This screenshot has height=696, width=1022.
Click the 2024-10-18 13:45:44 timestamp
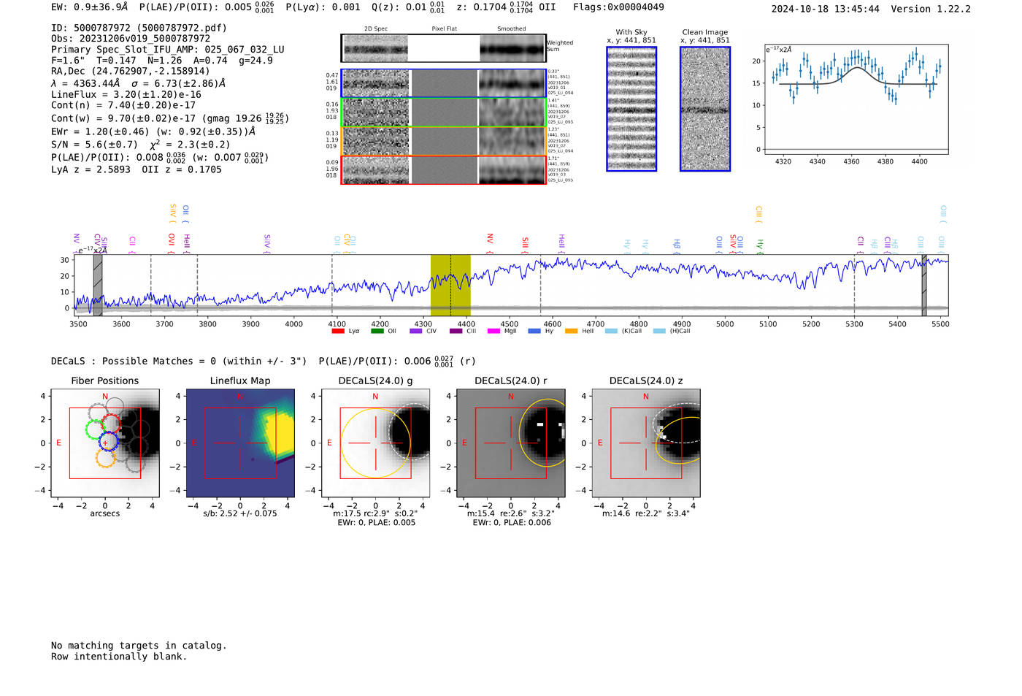[826, 9]
